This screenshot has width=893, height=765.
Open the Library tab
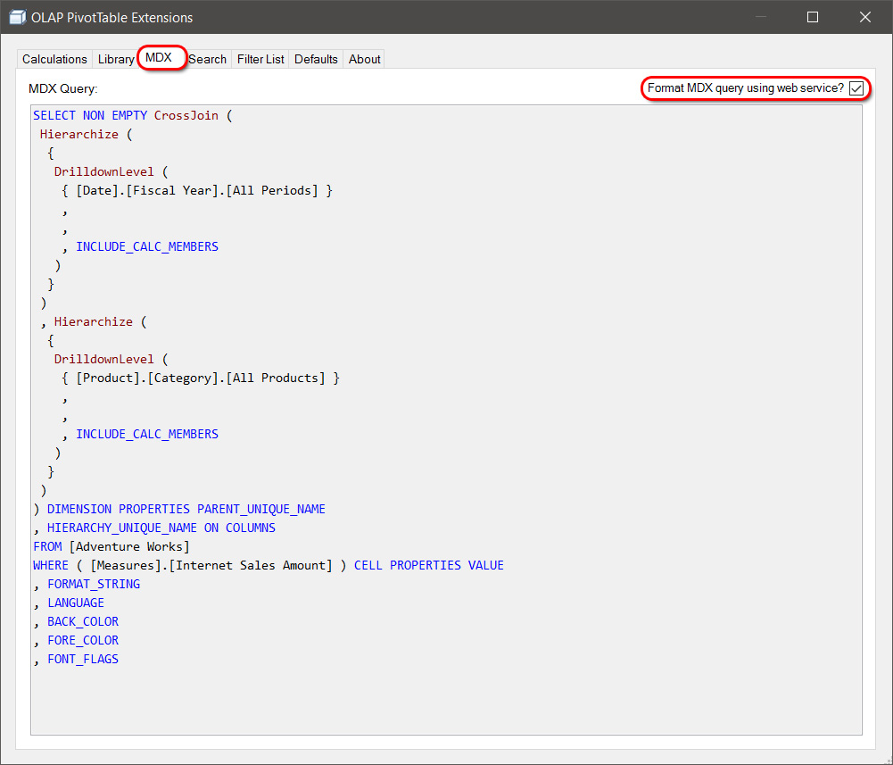116,59
